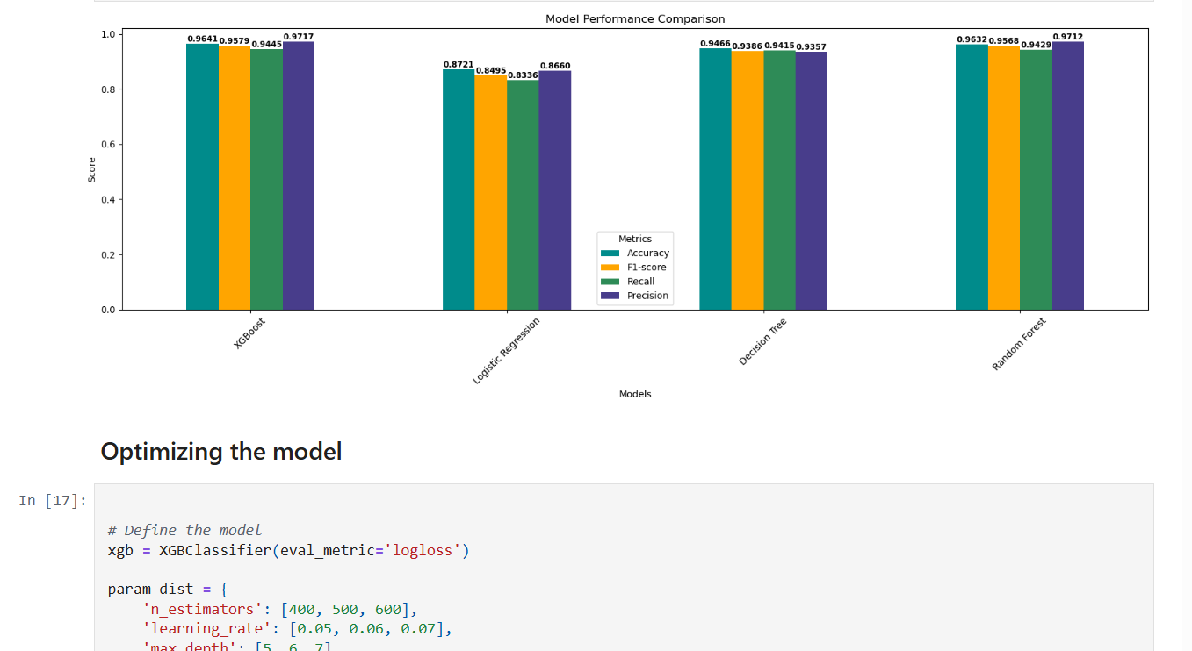1192x651 pixels.
Task: Click the Model Performance Comparison chart title
Action: (x=634, y=18)
